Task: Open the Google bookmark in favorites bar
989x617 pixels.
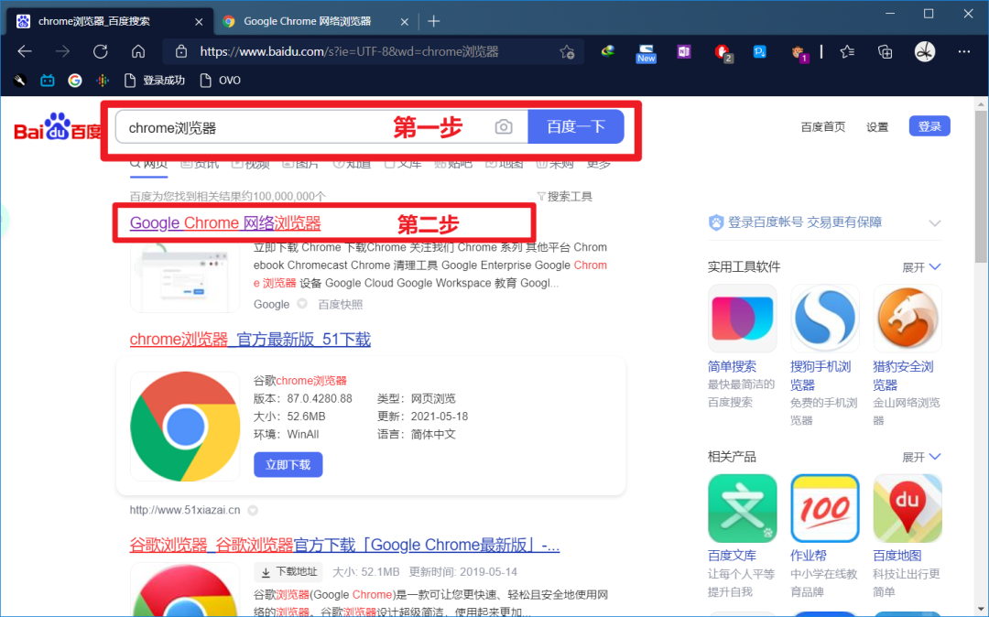Action: coord(75,80)
